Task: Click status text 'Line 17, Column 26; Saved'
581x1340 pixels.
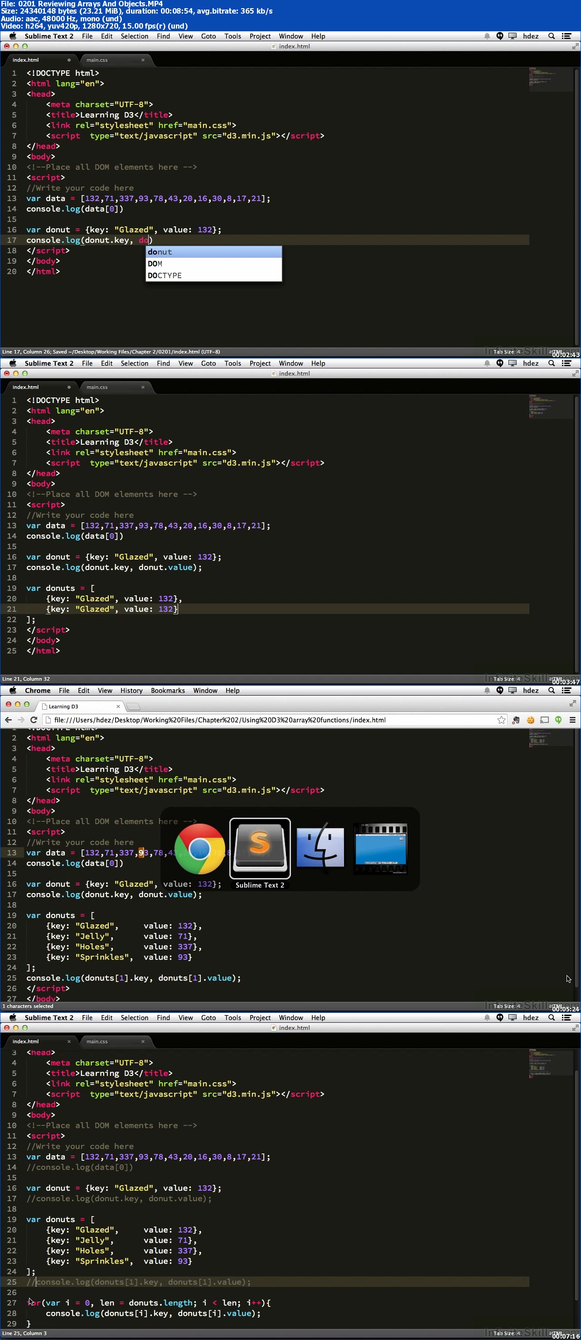Action: click(x=111, y=352)
